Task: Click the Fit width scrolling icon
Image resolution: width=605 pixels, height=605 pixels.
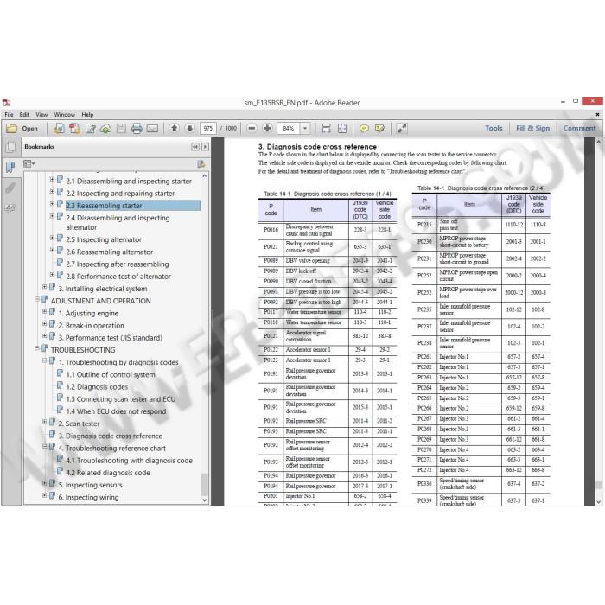Action: [x=327, y=129]
